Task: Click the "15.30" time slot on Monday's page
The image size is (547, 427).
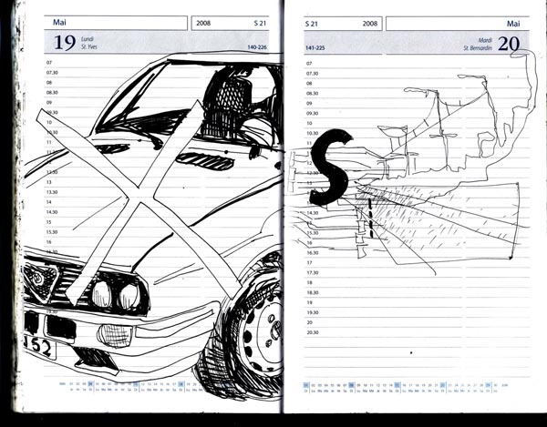Action: [52, 231]
